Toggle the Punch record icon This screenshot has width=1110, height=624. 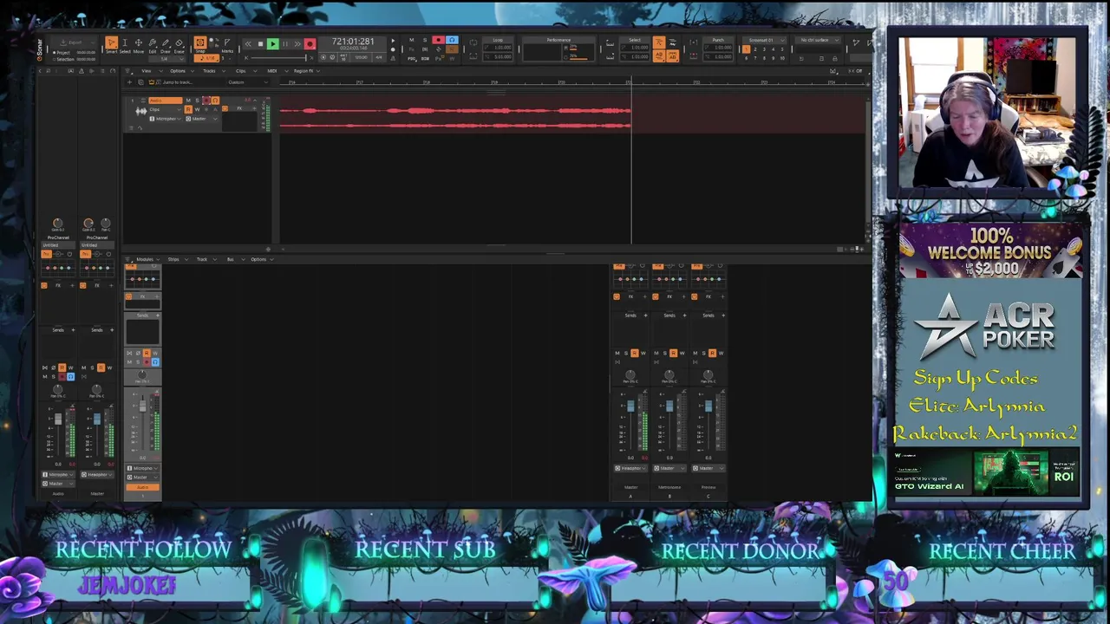coord(694,42)
